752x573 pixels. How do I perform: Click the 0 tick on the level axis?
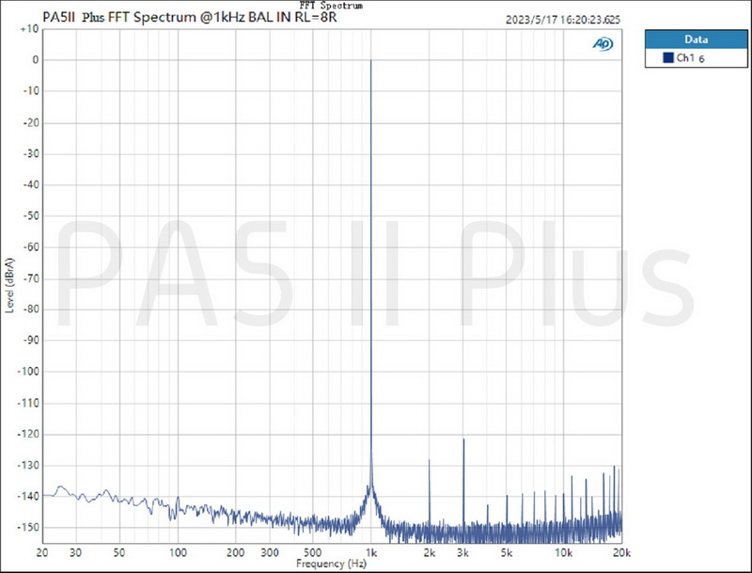click(33, 60)
